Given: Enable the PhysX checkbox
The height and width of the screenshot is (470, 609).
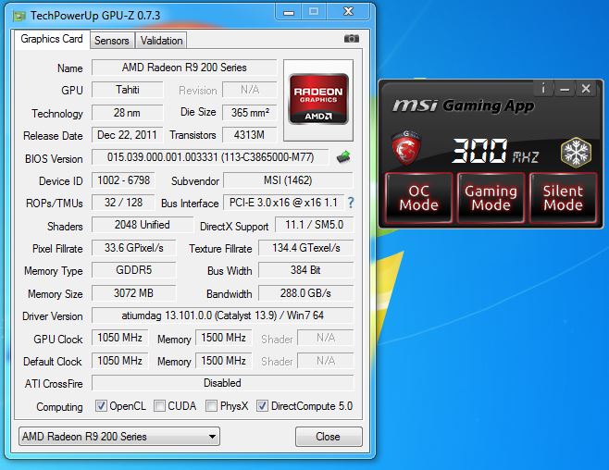Looking at the screenshot, I should [x=212, y=406].
